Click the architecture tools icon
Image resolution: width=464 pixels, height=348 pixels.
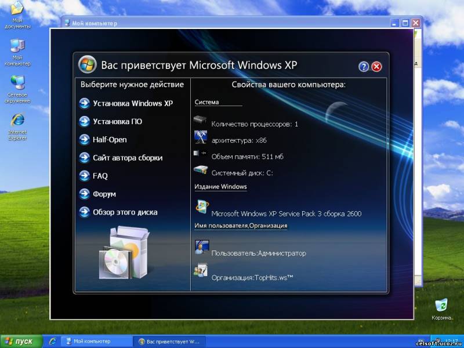(201, 137)
